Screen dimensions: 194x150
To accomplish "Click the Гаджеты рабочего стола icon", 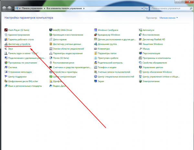I will (6, 39).
